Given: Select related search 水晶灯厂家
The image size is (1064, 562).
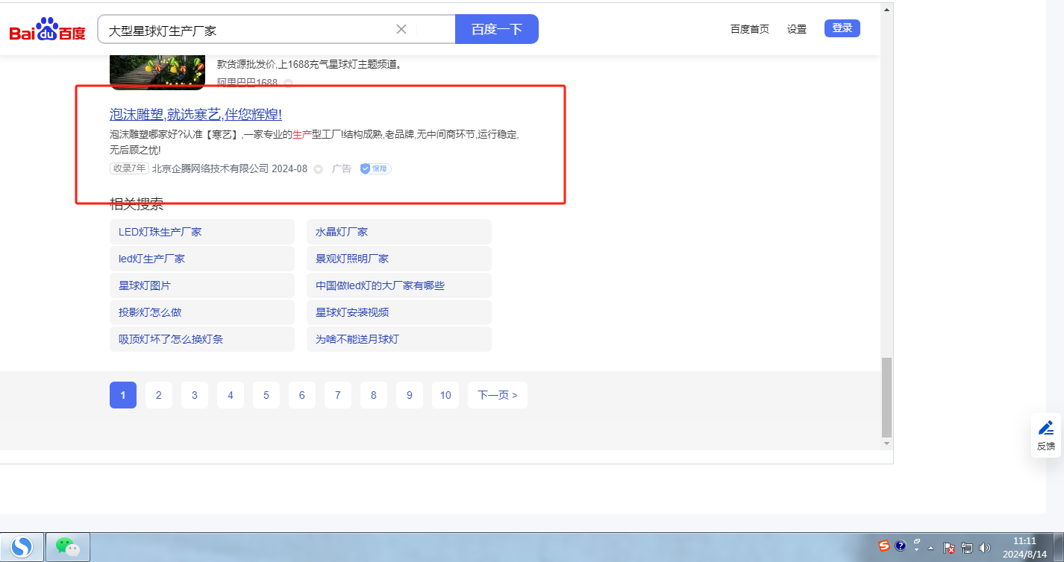Looking at the screenshot, I should tap(399, 232).
